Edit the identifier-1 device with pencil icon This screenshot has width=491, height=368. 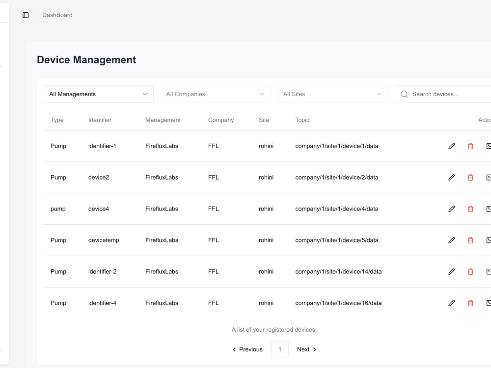(x=451, y=146)
